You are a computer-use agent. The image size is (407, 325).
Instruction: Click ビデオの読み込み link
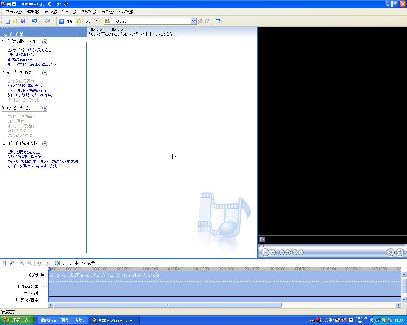[x=20, y=55]
